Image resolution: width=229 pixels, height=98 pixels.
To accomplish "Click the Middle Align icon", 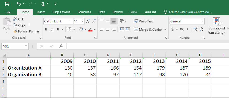I will (108, 21).
